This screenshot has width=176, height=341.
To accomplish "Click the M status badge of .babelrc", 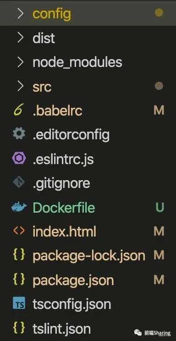I will (159, 110).
